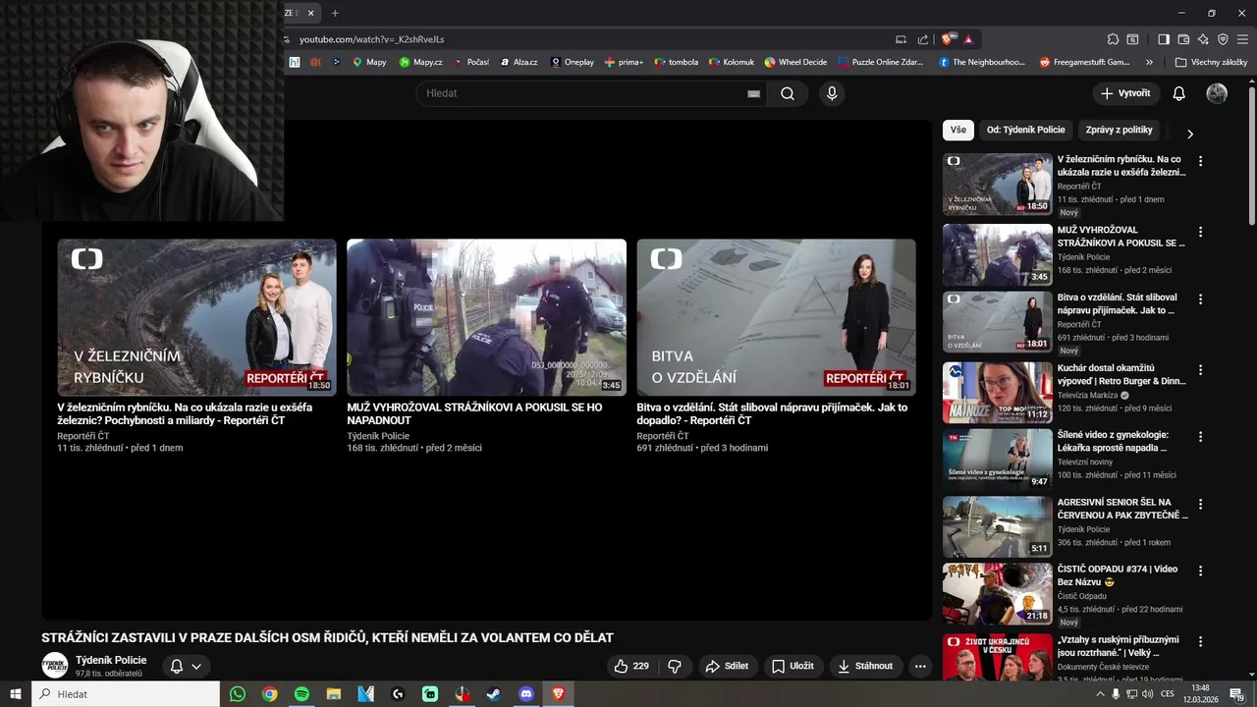Open the 'Všechny záložky' bookmarks folder

click(1211, 62)
